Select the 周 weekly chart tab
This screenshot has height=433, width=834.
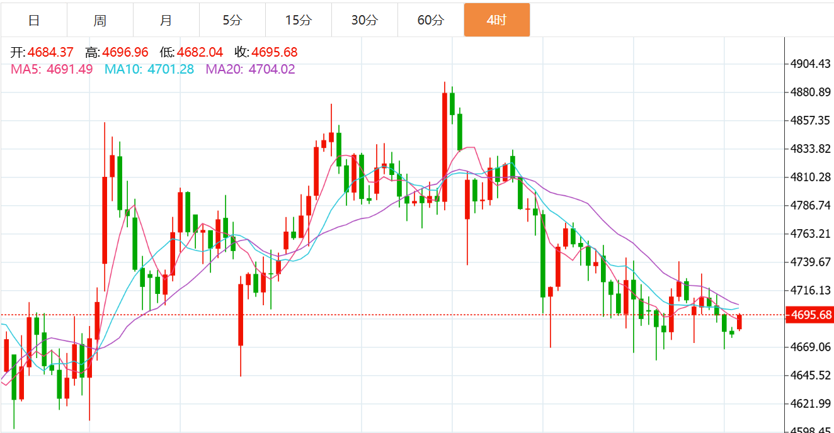(x=100, y=20)
